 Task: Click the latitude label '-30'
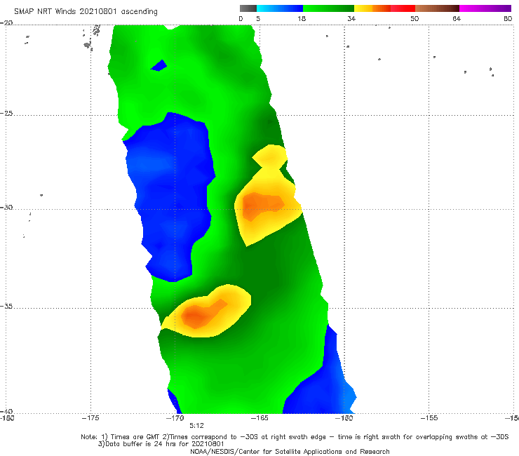[6, 207]
